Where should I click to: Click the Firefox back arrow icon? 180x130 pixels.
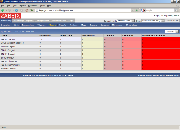2,11
